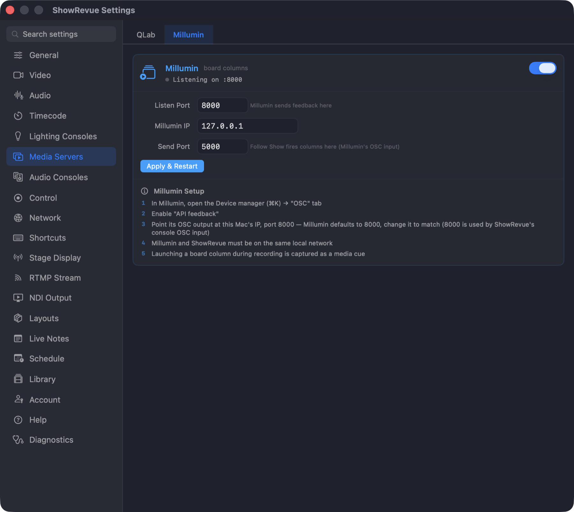Open Audio Consoles settings section
The image size is (574, 512).
point(61,177)
